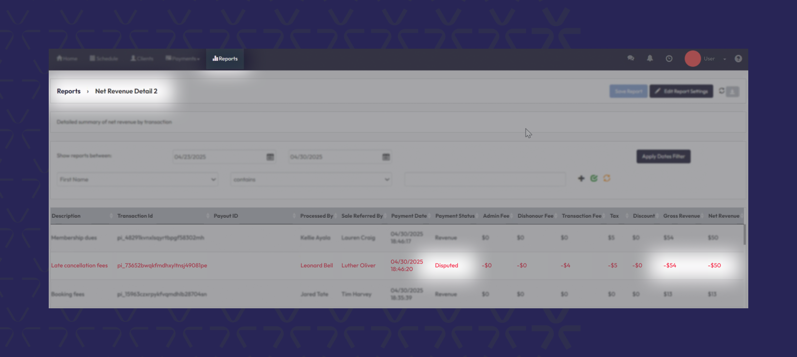The height and width of the screenshot is (357, 797).
Task: Click the notifications bell icon
Action: tap(650, 58)
